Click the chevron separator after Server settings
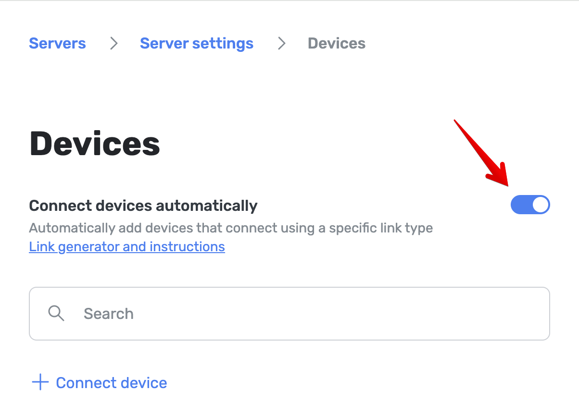 [282, 44]
